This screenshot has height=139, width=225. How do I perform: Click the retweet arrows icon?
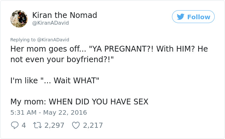[x=37, y=125]
